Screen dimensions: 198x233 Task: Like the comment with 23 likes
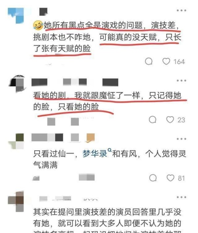pyautogui.click(x=170, y=119)
